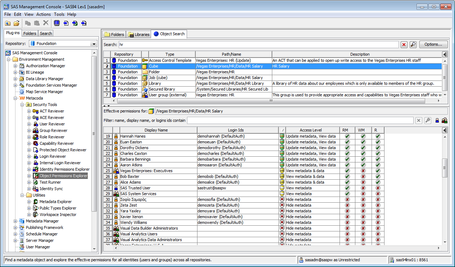The image size is (455, 267).
Task: Click Bob Baxter WM denied mark
Action: point(363,176)
